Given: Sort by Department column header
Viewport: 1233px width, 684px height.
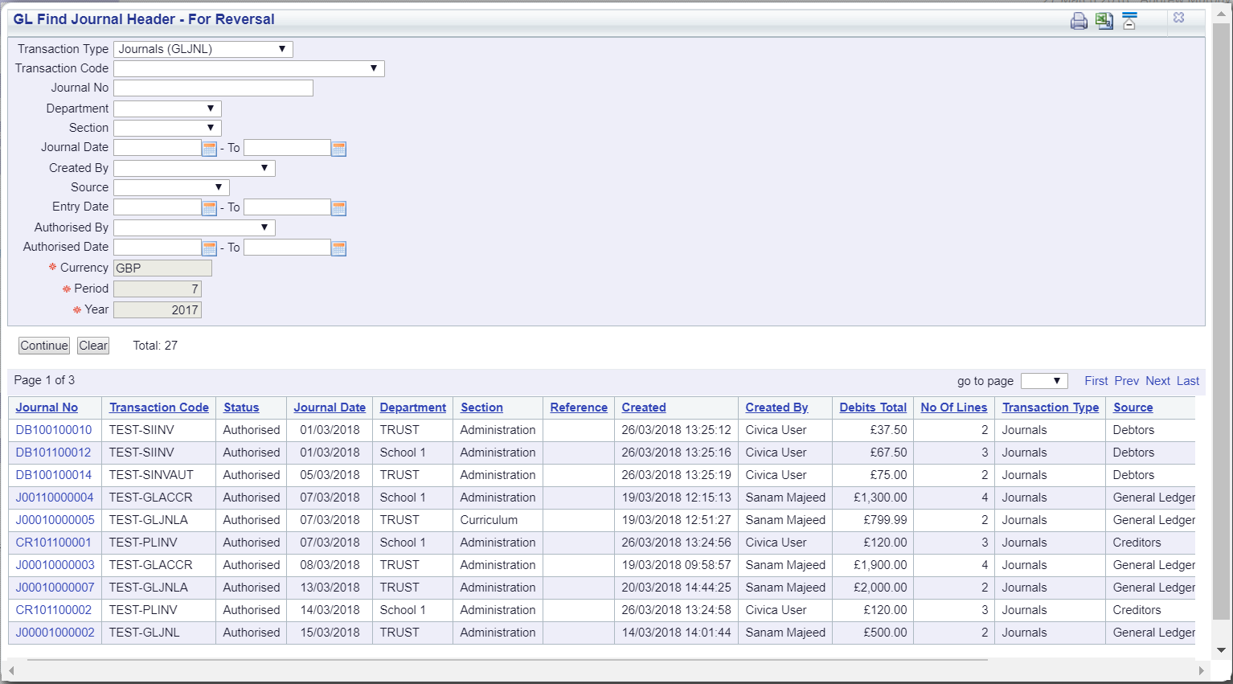Looking at the screenshot, I should [x=413, y=408].
